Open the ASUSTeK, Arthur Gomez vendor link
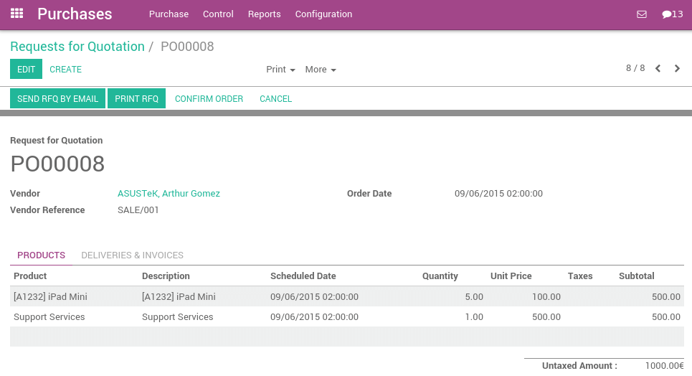This screenshot has width=692, height=376. 169,194
